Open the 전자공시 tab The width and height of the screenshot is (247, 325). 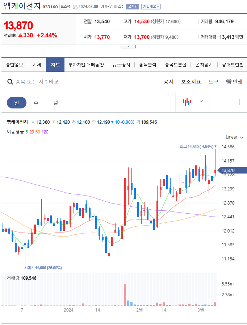(204, 65)
